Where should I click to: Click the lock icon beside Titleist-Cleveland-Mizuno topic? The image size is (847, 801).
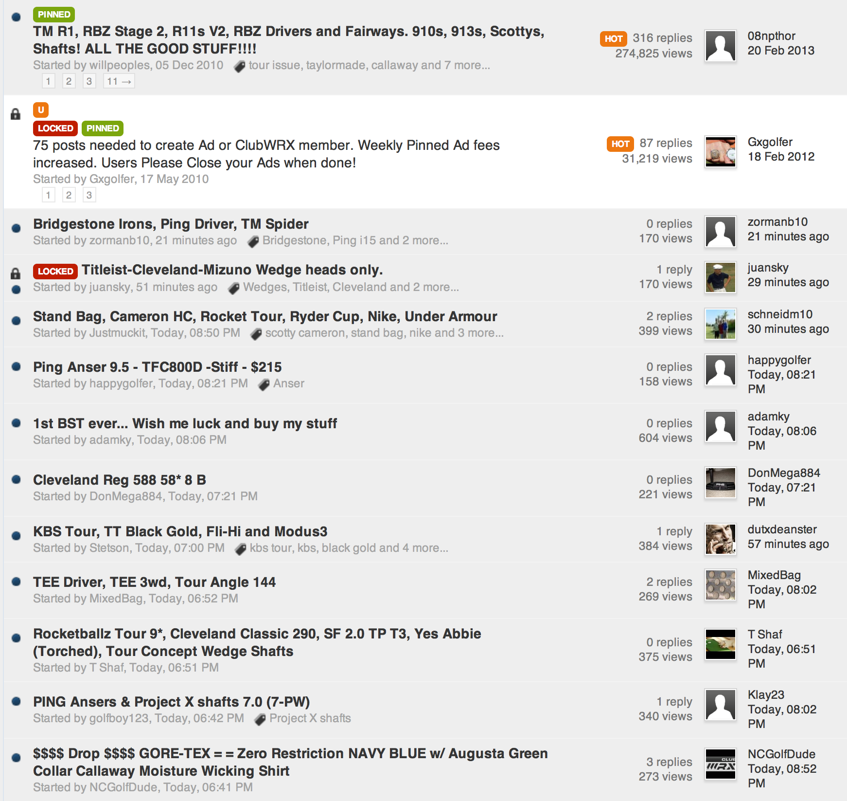[x=16, y=273]
